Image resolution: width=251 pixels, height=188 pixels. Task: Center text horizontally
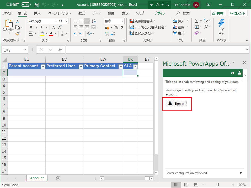coord(81,27)
